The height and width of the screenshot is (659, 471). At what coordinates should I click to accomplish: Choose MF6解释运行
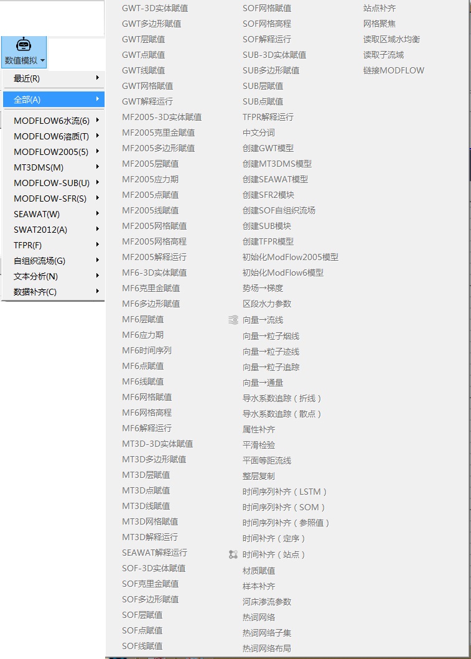coord(147,428)
